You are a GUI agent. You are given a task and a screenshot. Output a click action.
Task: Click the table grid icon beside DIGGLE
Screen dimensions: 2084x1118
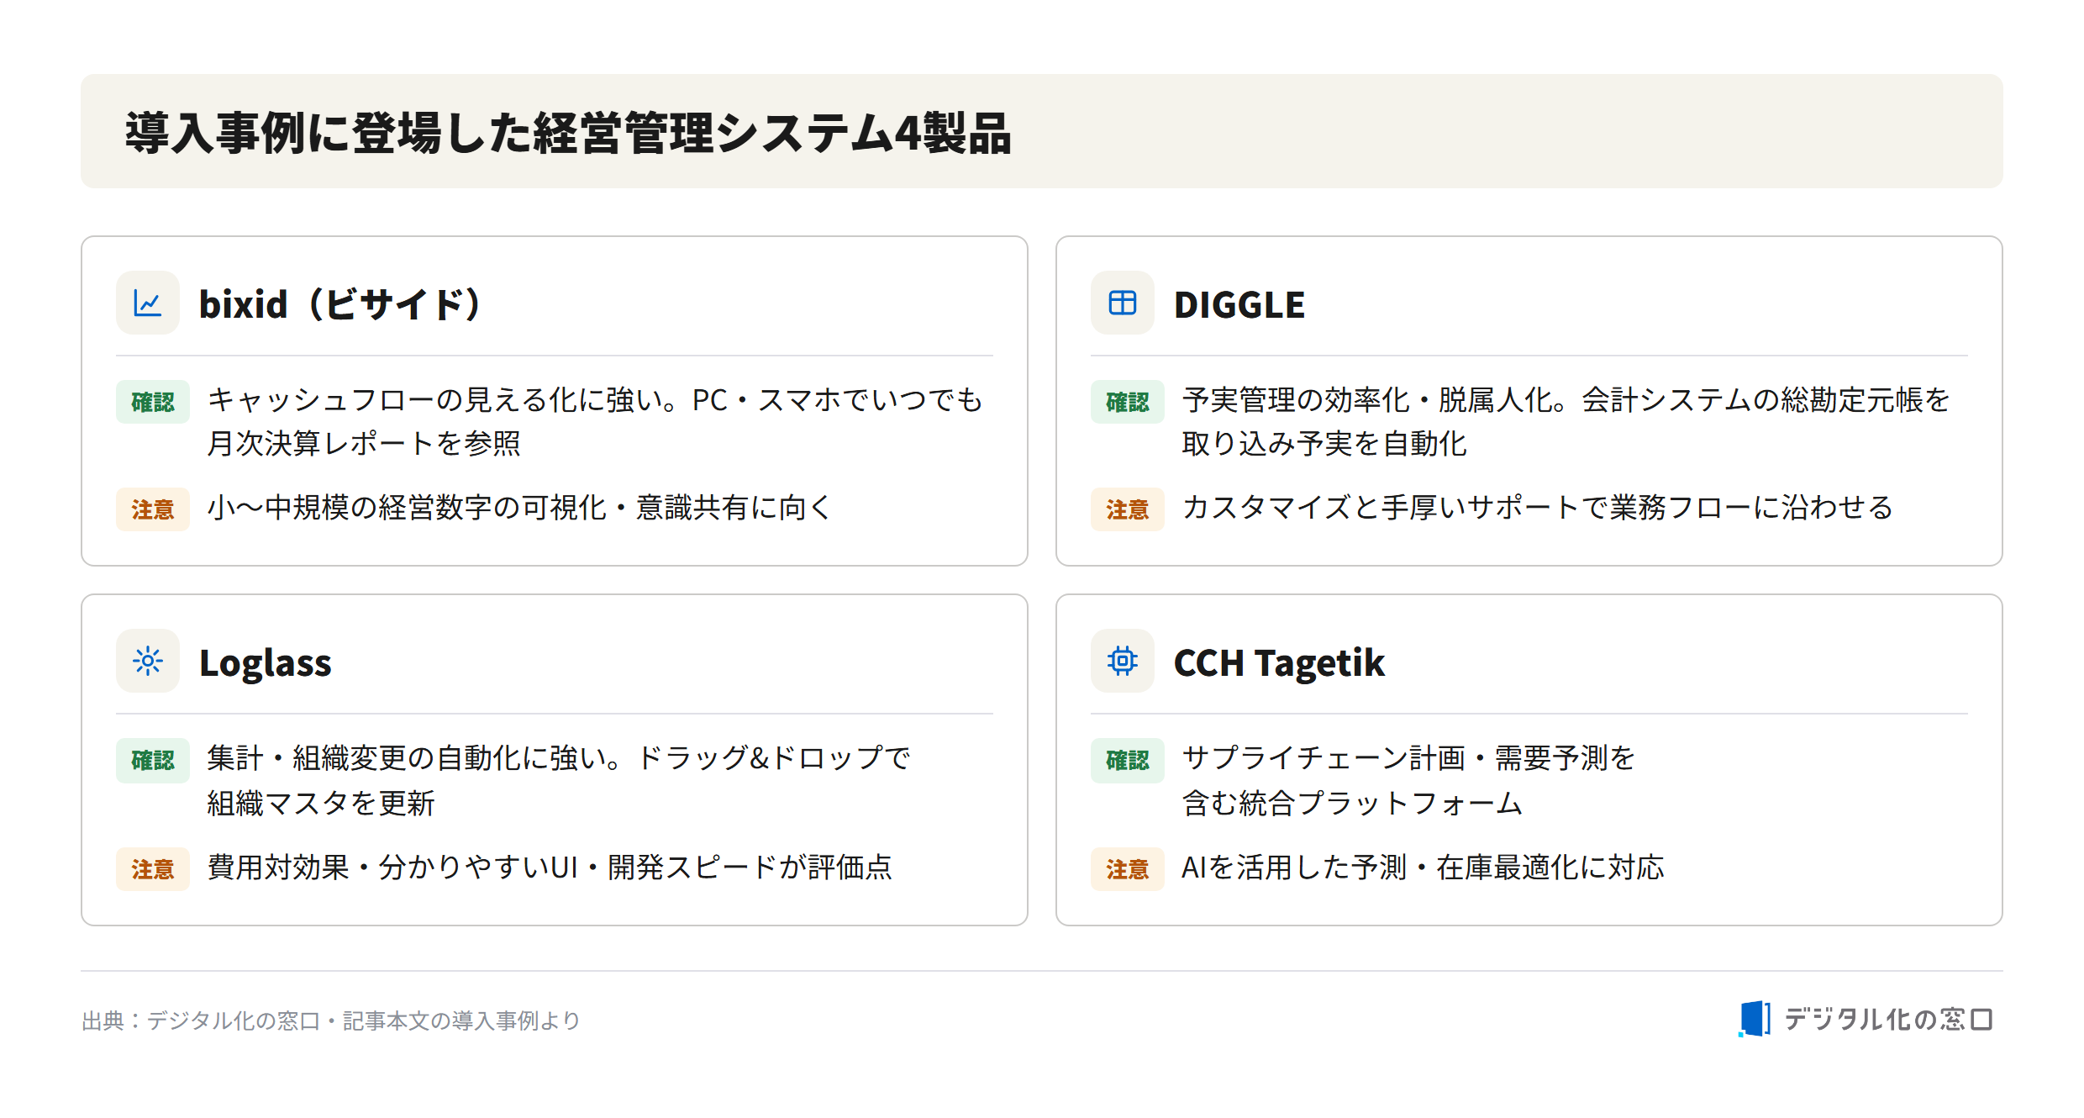pyautogui.click(x=1123, y=303)
